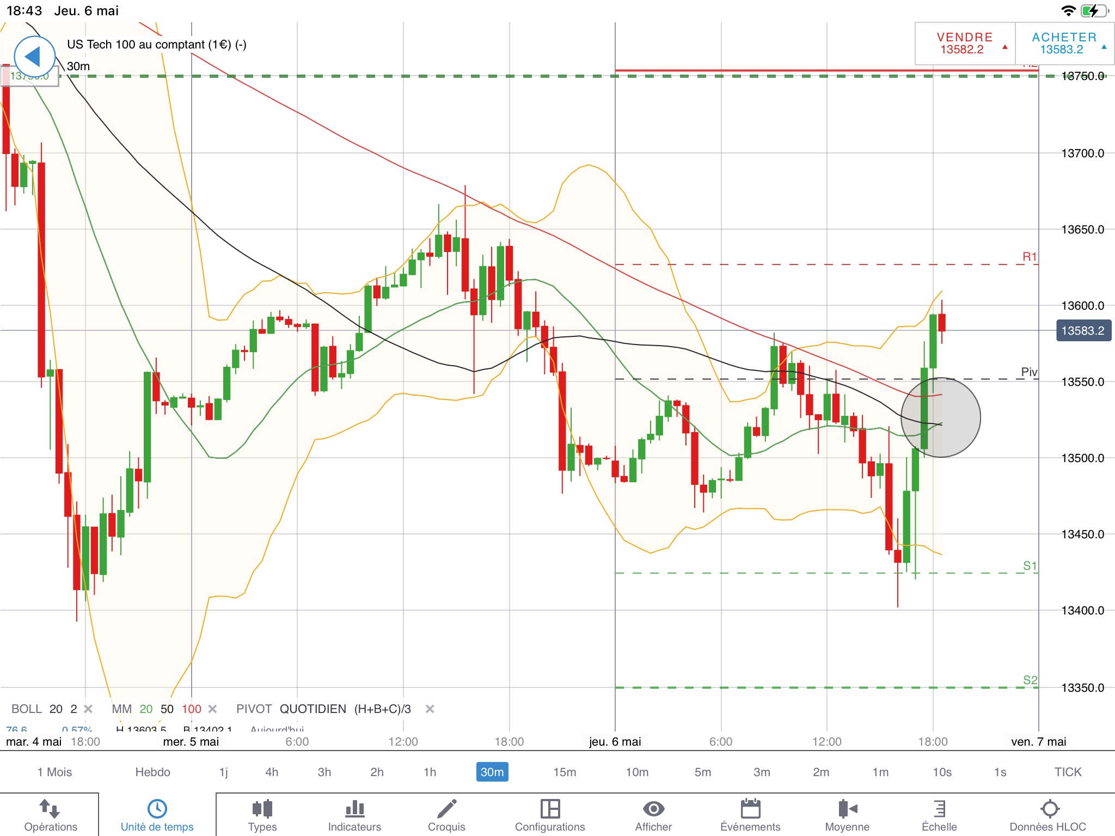Open the Événements calendar icon
Screen dimensions: 1115x836
click(750, 809)
